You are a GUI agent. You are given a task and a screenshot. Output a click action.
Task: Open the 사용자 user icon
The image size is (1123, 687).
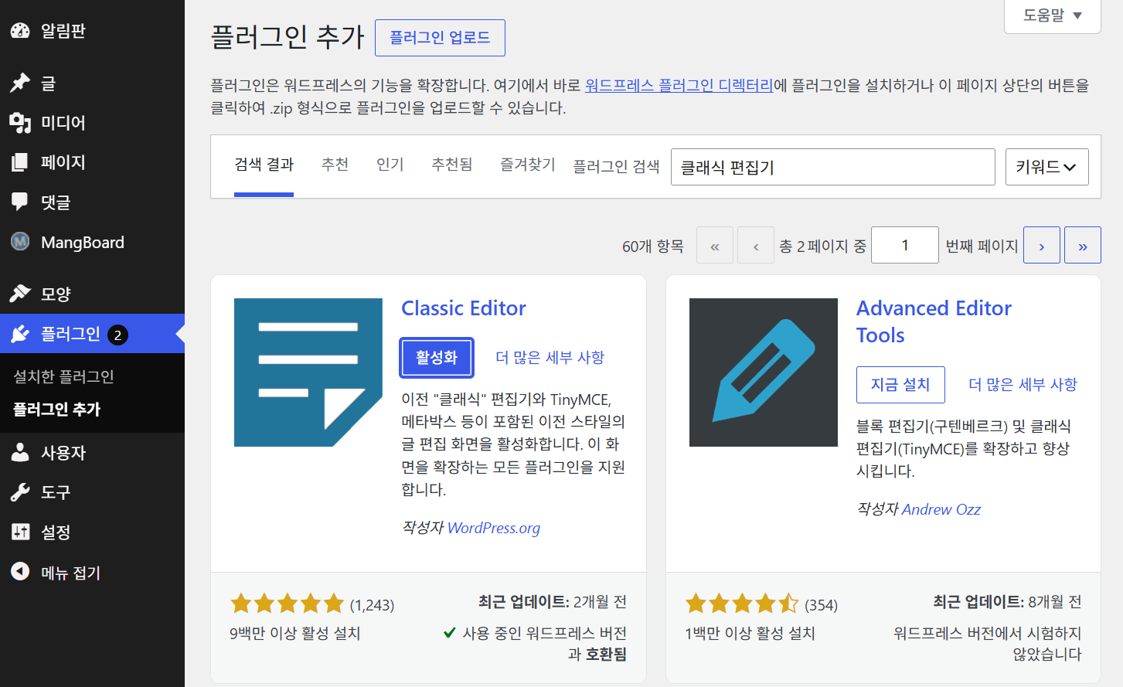pos(20,452)
